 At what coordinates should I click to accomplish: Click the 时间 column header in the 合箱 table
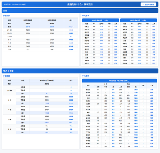point(9,20)
